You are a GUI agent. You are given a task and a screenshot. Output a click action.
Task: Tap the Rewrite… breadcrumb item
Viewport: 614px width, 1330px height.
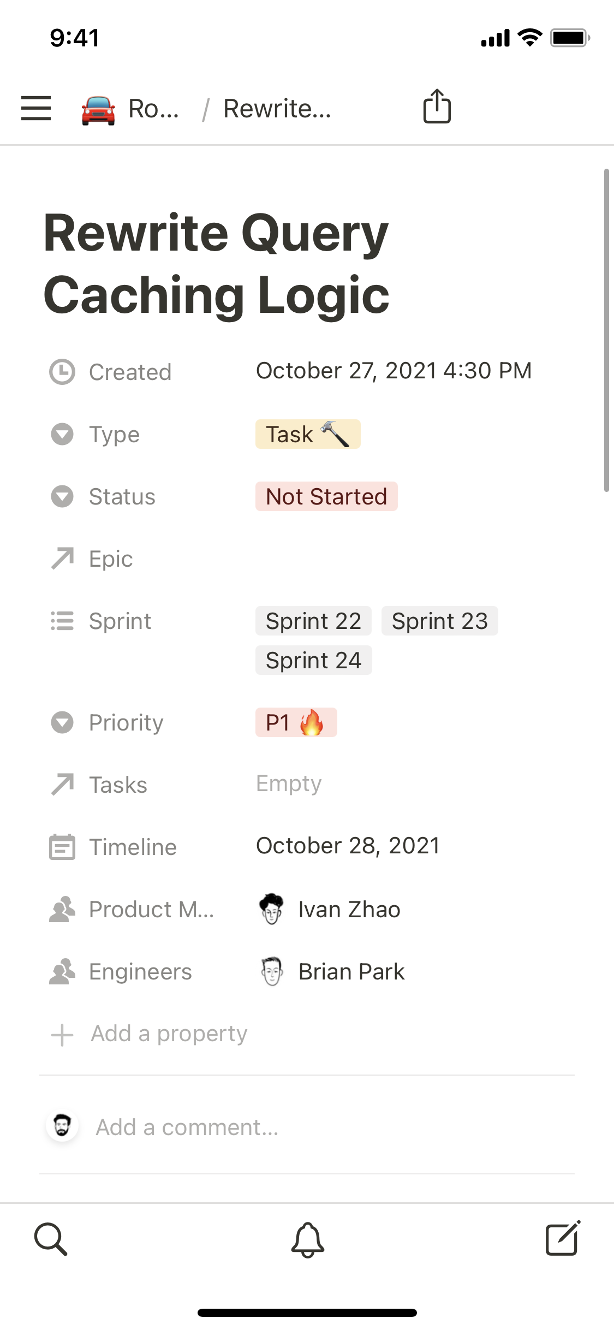(x=277, y=109)
